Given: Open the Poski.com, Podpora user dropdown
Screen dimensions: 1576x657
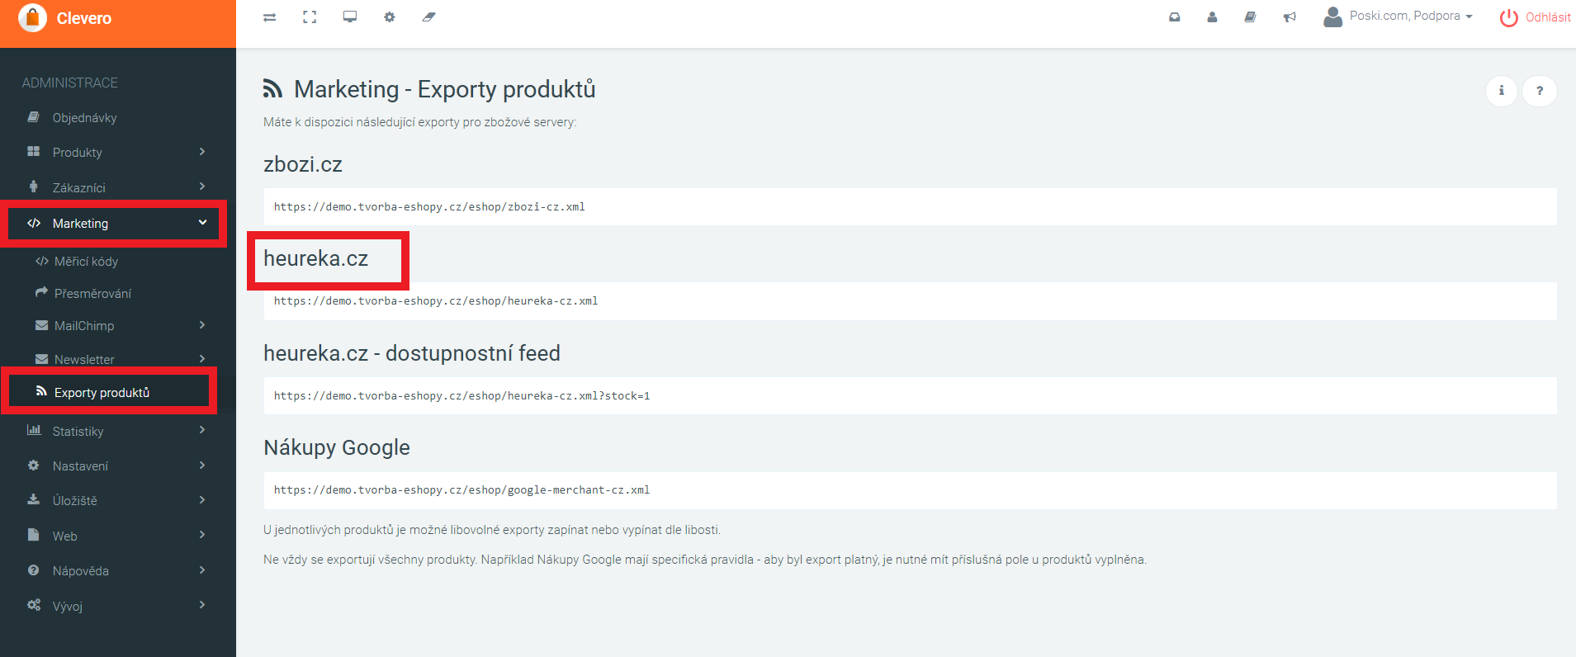Looking at the screenshot, I should (x=1398, y=17).
